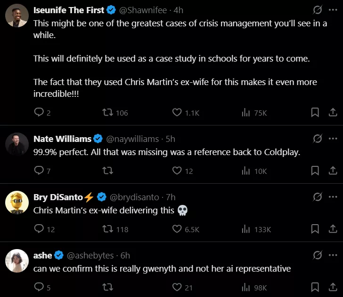The image size is (343, 297).
Task: Open more options on ashe's tweet
Action: (x=333, y=255)
